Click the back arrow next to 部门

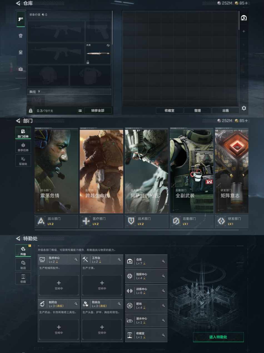point(18,121)
